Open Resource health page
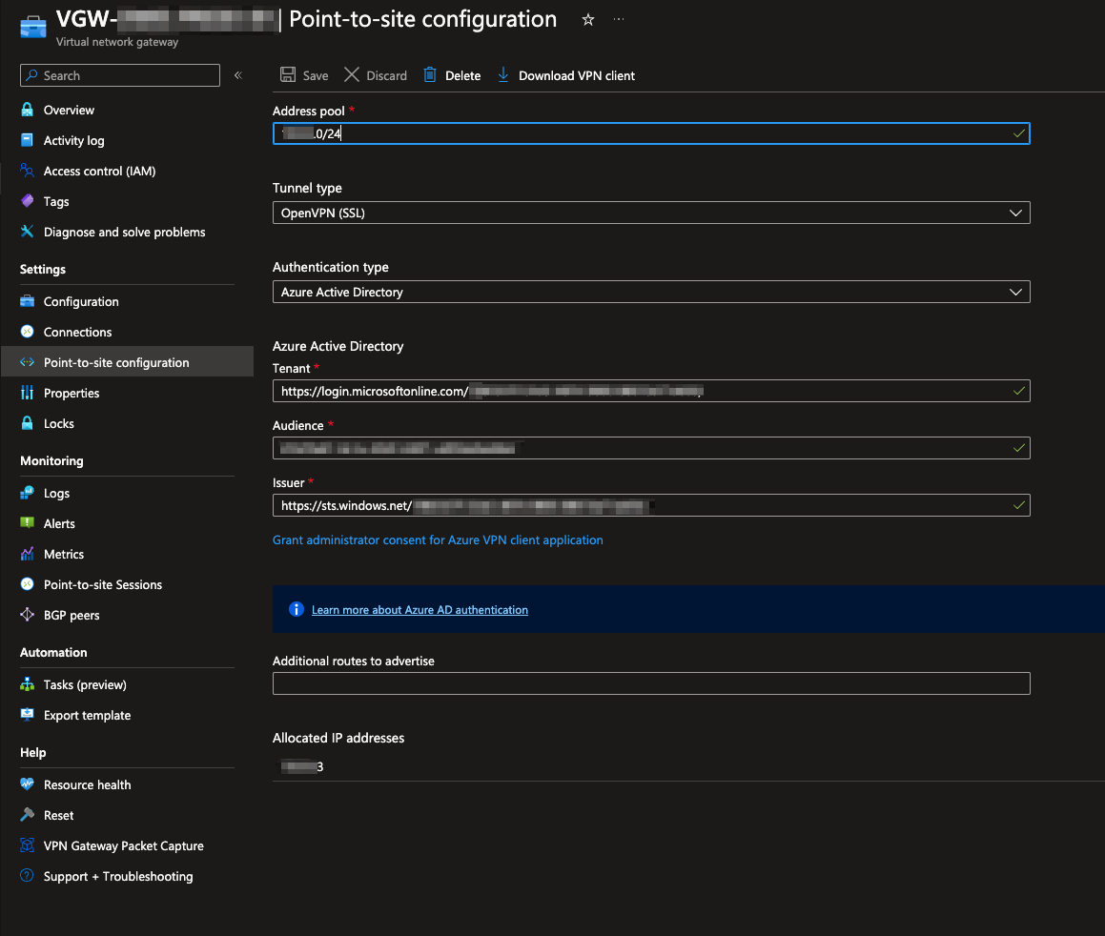This screenshot has height=936, width=1105. pos(88,784)
